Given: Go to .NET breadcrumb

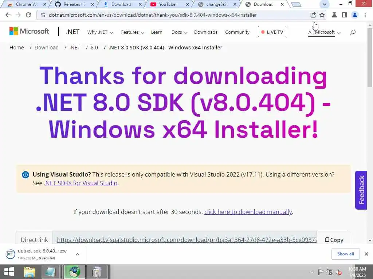Looking at the screenshot, I should (75, 48).
